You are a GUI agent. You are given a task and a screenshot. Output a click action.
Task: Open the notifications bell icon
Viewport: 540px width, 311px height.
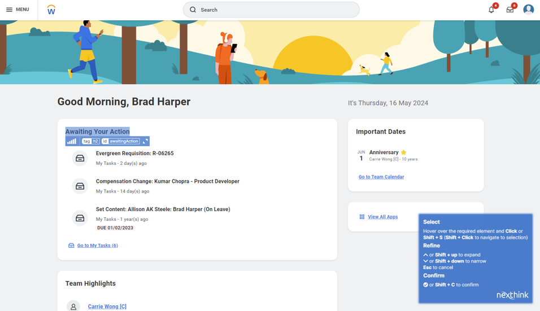click(x=491, y=10)
